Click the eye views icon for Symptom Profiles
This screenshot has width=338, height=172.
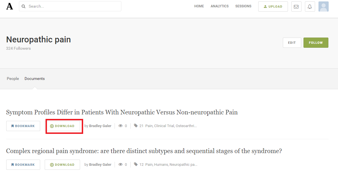[120, 126]
